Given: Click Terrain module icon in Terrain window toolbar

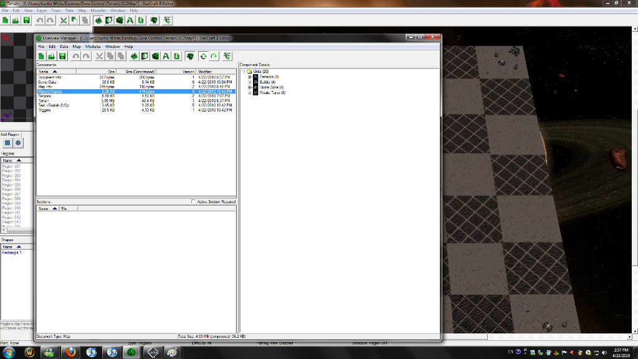Looking at the screenshot, I should pyautogui.click(x=98, y=20).
